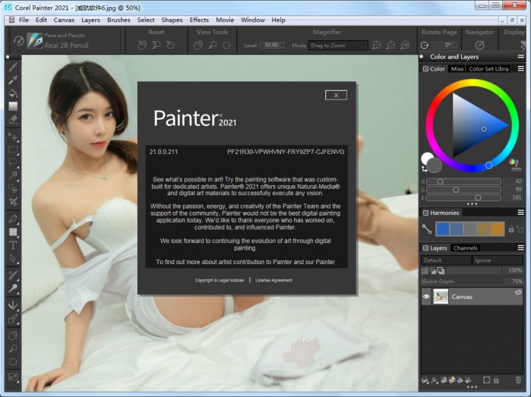Select the Text tool
The image size is (531, 397).
(13, 245)
